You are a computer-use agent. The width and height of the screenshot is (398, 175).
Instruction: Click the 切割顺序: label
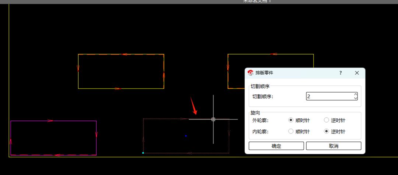pos(263,96)
